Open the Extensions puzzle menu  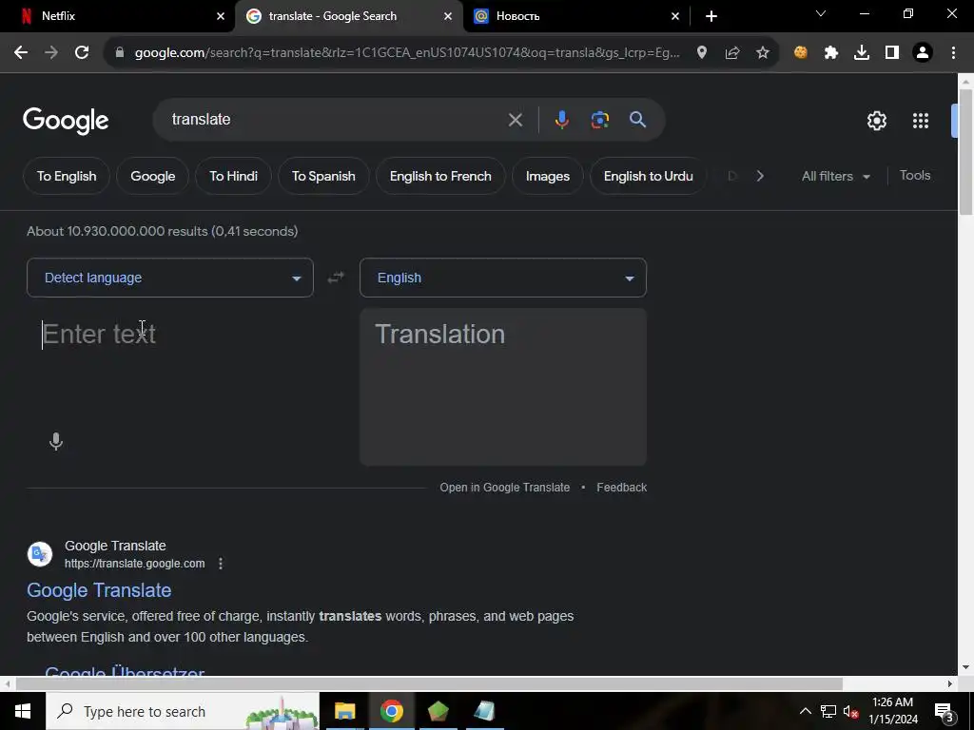(831, 53)
